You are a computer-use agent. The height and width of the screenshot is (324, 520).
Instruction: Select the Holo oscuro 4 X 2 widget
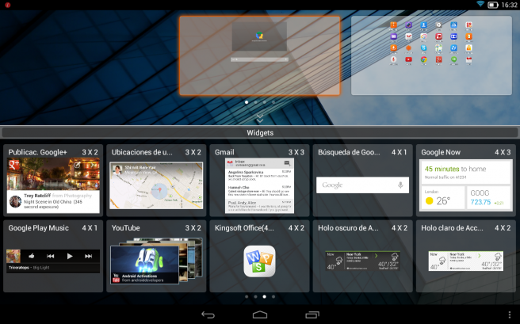coord(362,256)
